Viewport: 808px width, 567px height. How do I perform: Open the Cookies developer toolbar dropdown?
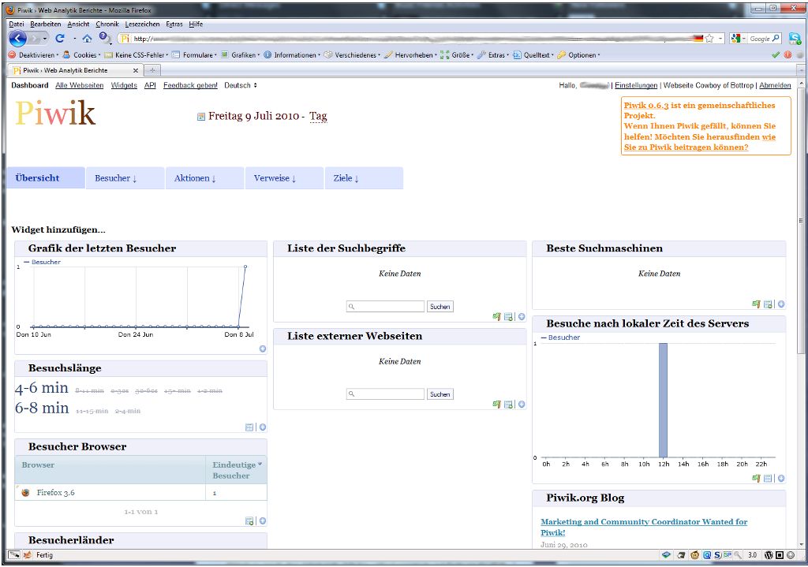[82, 54]
